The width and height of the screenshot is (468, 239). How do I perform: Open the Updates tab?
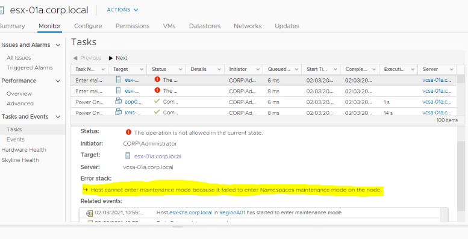pyautogui.click(x=287, y=26)
